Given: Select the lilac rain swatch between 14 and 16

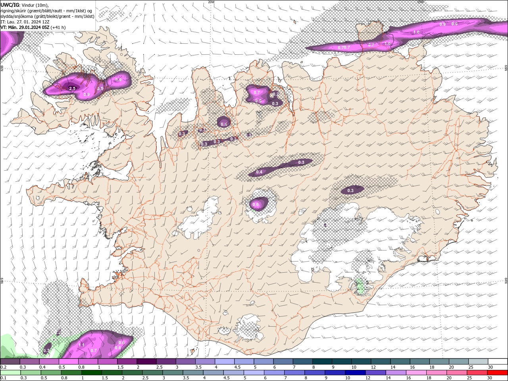Looking at the screenshot, I should click(396, 373).
